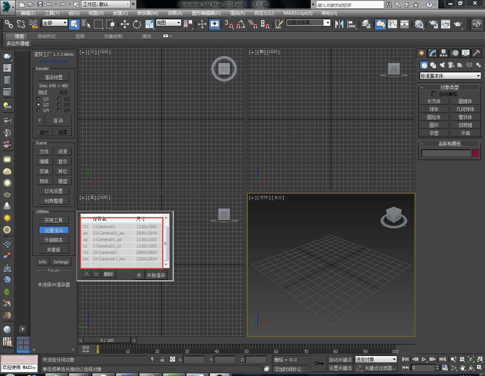
Task: Expand the 创建选择集 dropdown
Action: click(327, 23)
